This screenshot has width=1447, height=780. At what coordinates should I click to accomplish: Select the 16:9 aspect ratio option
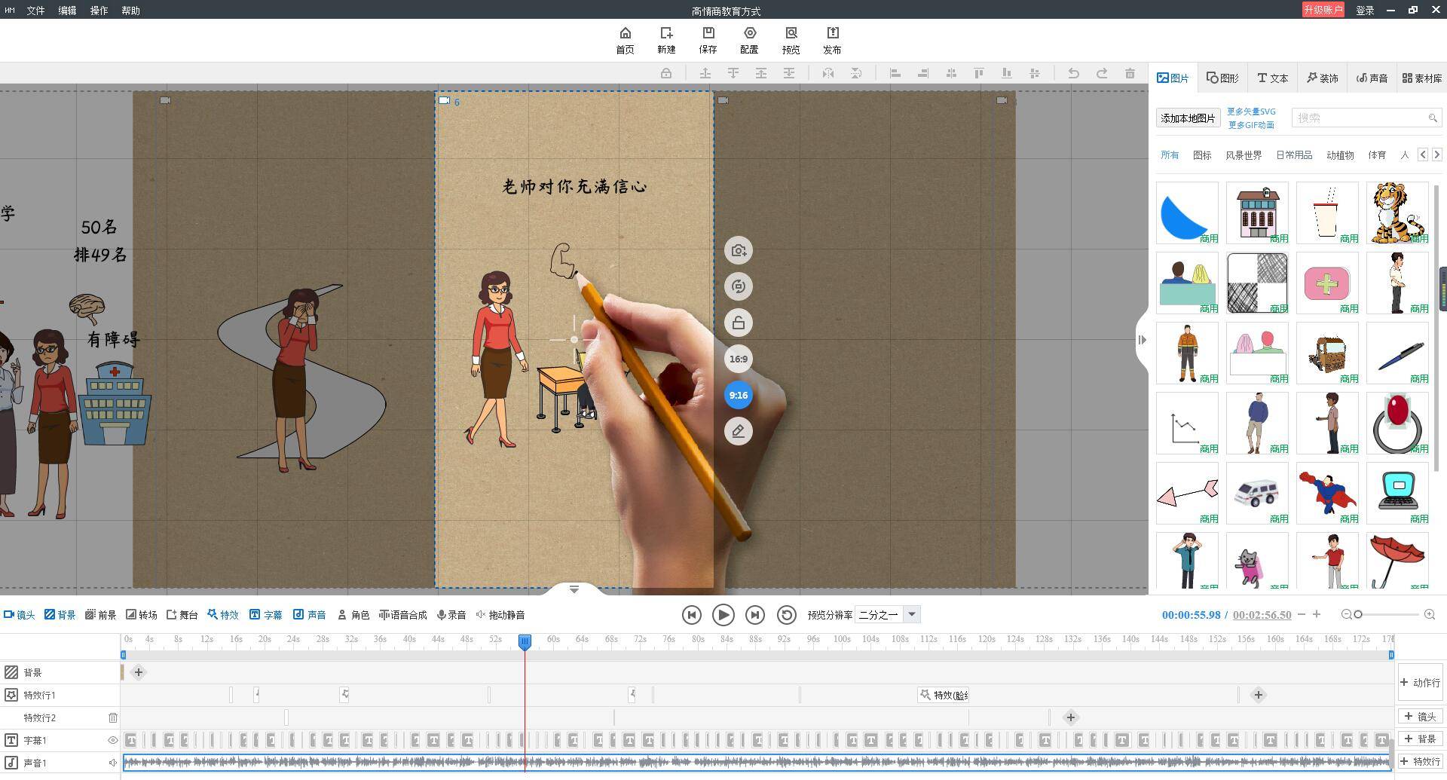point(739,359)
